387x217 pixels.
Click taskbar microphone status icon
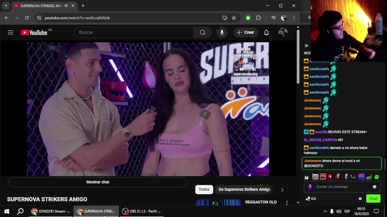[x=332, y=211]
